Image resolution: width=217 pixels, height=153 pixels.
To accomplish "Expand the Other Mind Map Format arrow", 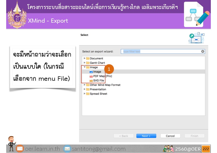I will tap(85, 85).
